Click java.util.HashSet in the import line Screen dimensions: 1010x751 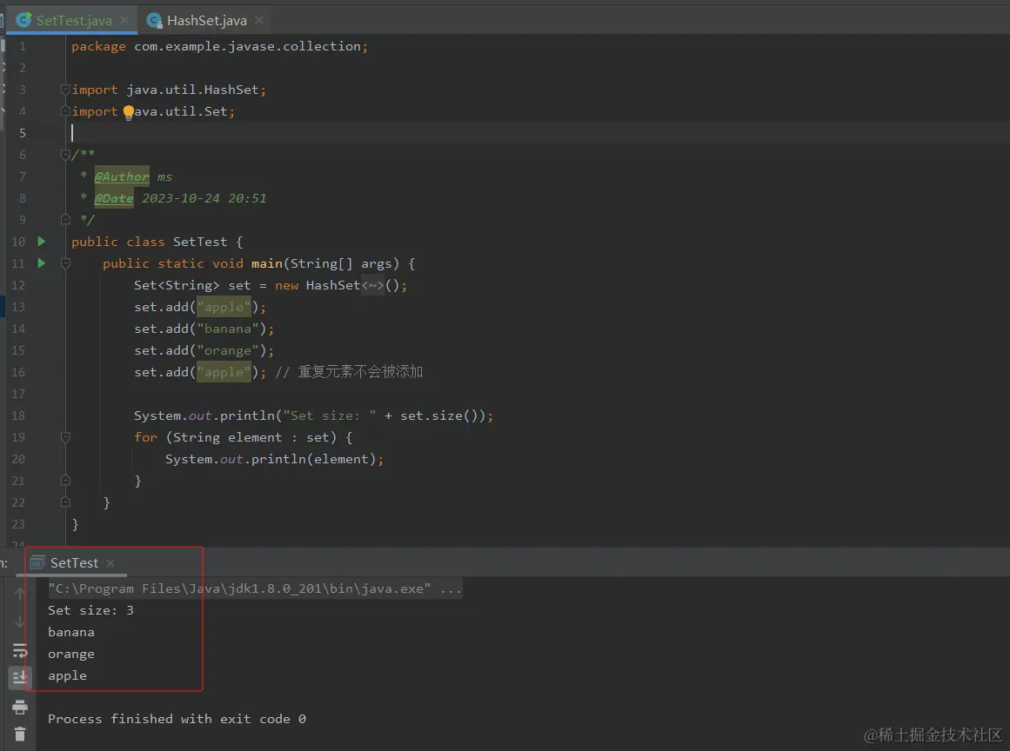(x=192, y=90)
